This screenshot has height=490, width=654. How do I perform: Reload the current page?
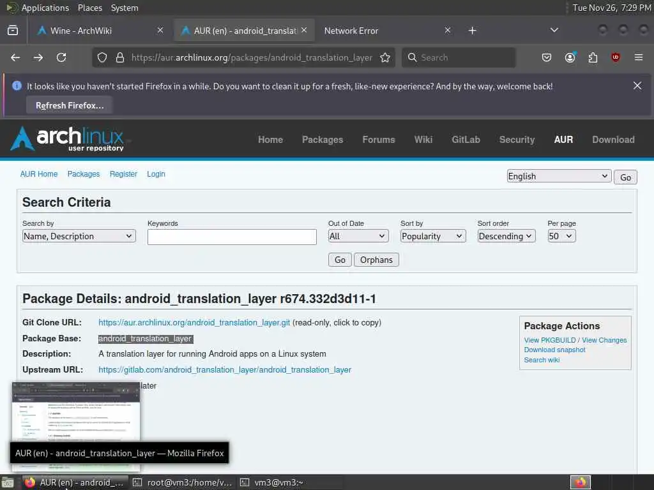pyautogui.click(x=61, y=57)
